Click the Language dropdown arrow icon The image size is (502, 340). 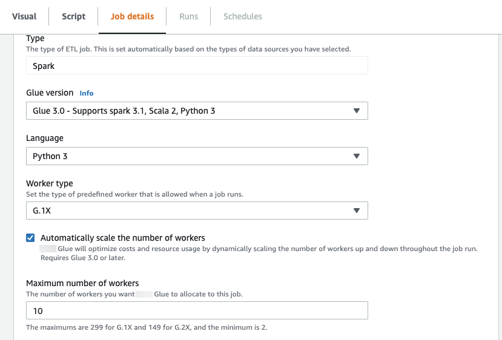356,156
